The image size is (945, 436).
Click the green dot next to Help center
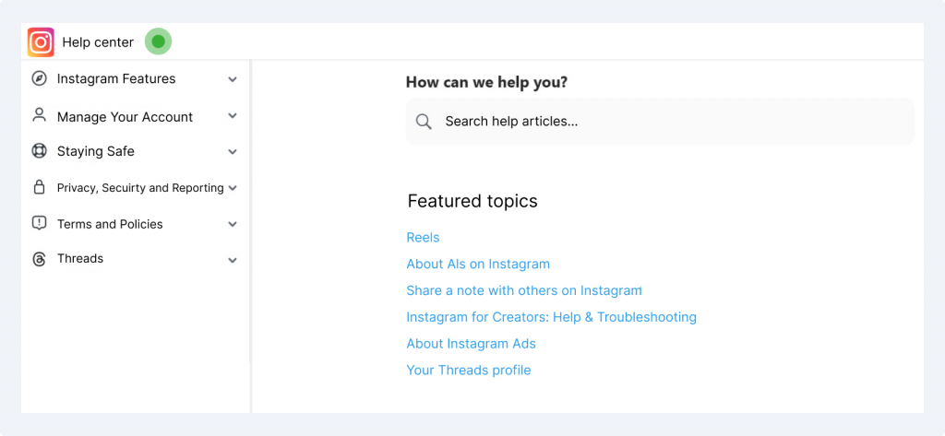[159, 41]
